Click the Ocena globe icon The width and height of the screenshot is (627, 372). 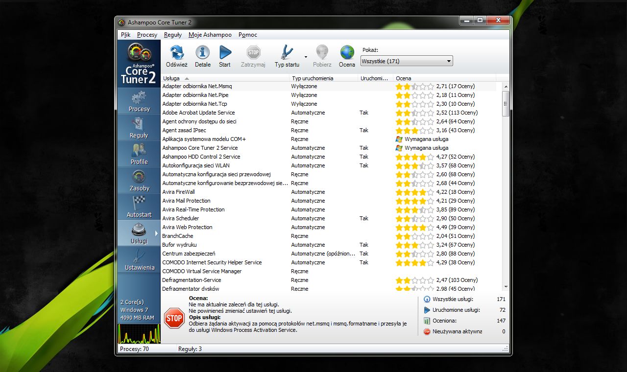[x=347, y=52]
